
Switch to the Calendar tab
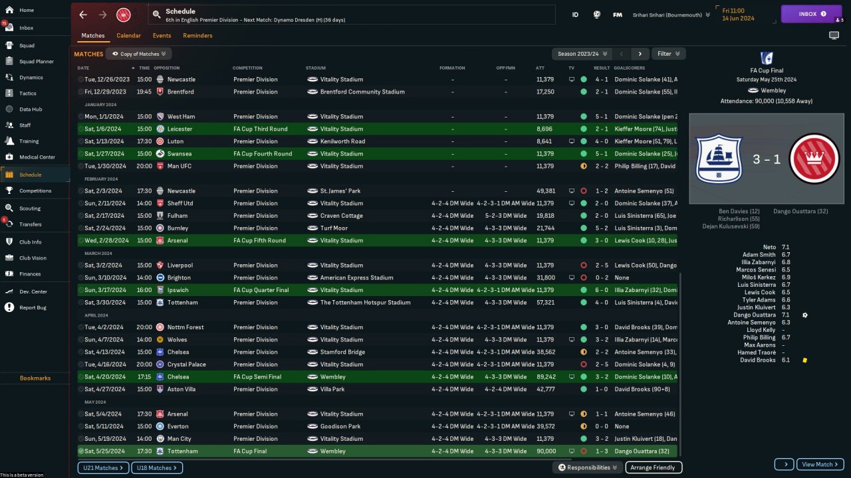point(128,36)
